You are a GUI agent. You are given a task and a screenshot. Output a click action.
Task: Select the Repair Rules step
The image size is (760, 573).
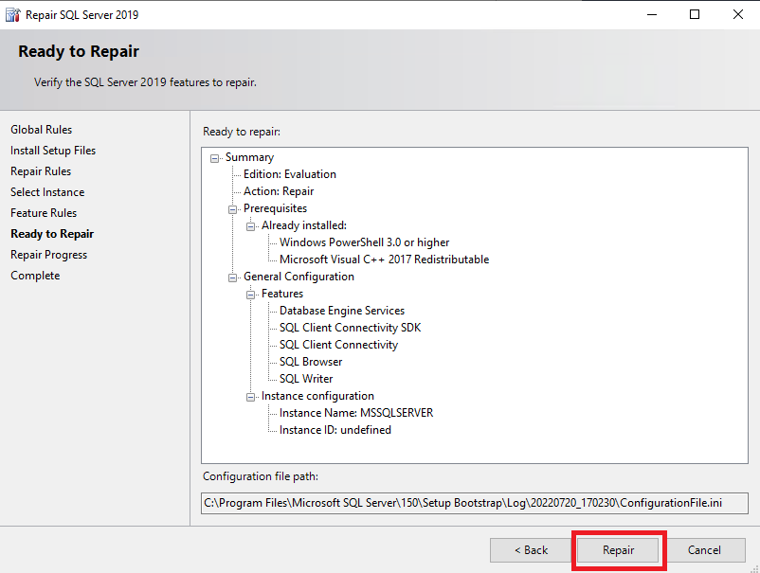tap(41, 171)
